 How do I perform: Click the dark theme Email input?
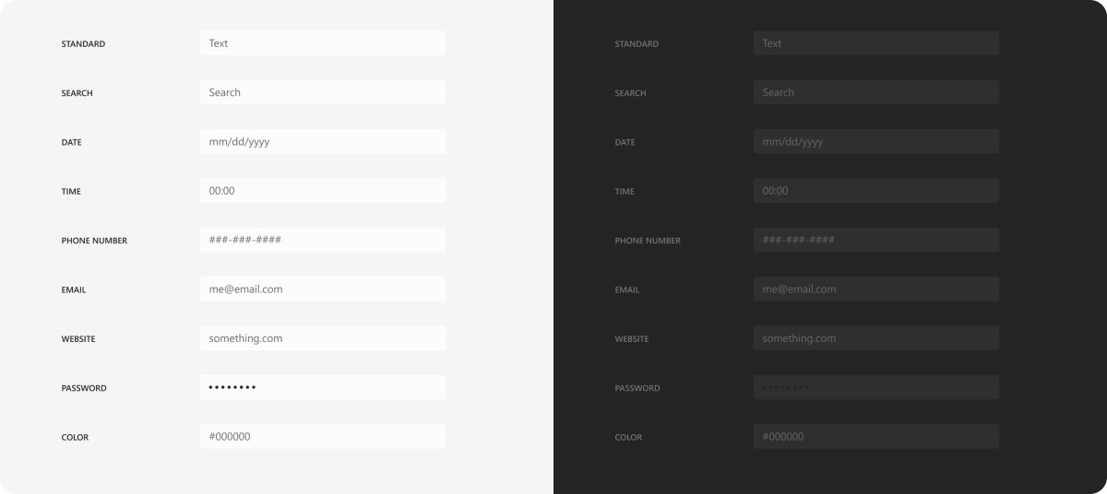click(876, 289)
